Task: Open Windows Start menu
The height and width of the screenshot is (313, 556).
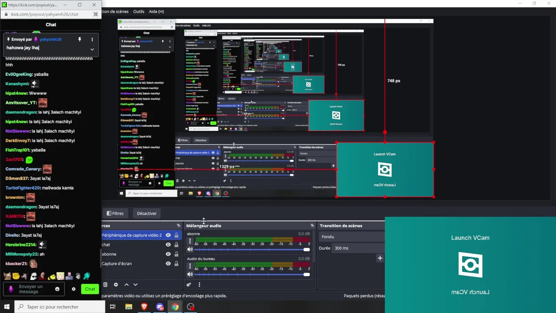Action: [7, 307]
